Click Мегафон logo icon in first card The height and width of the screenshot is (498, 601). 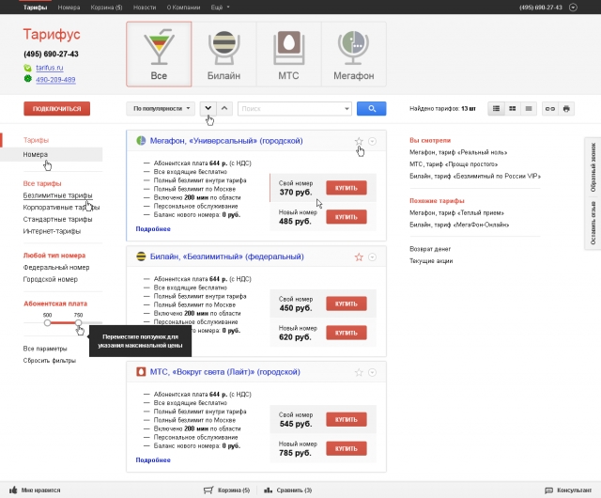tap(141, 141)
